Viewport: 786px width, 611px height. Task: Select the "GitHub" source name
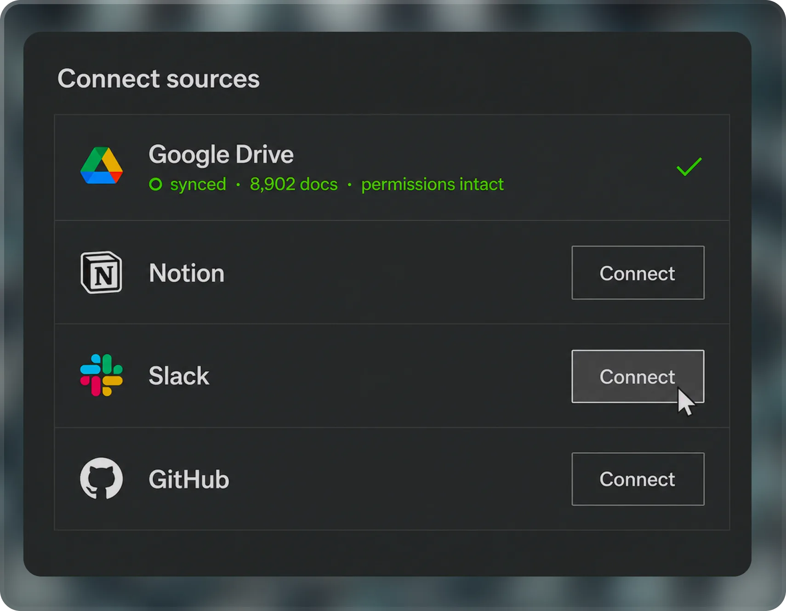[x=189, y=479]
